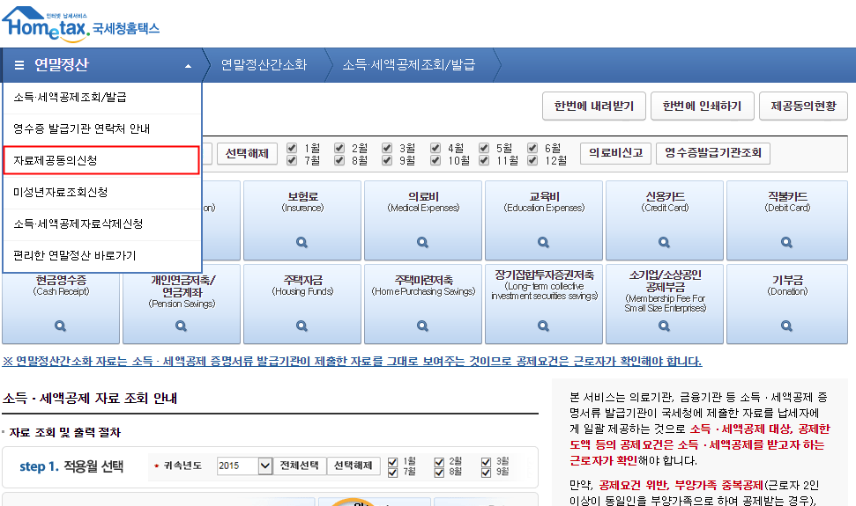The image size is (856, 506).
Task: Open magnifier icon under 현금영수증 (Cash Receipt)
Action: coord(60,326)
